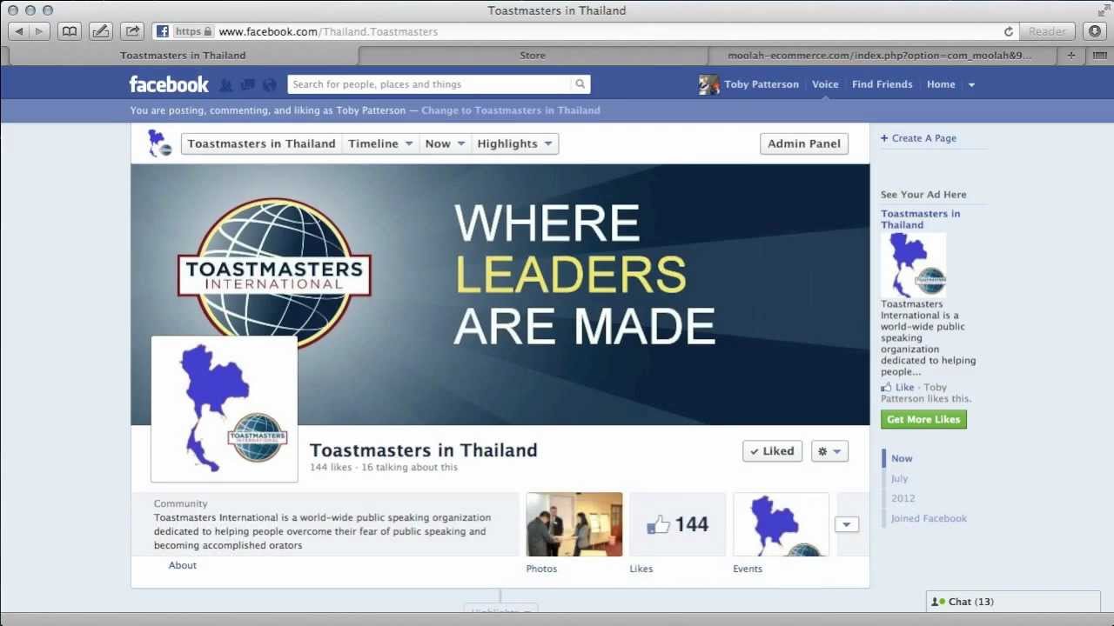The height and width of the screenshot is (626, 1114).
Task: Click the Facebook favicon in address bar
Action: click(163, 31)
